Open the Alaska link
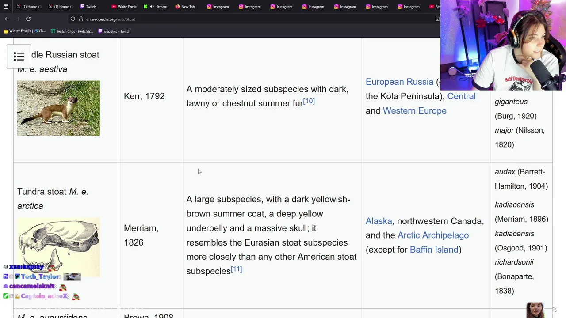Viewport: 566px width, 318px height. tap(379, 221)
